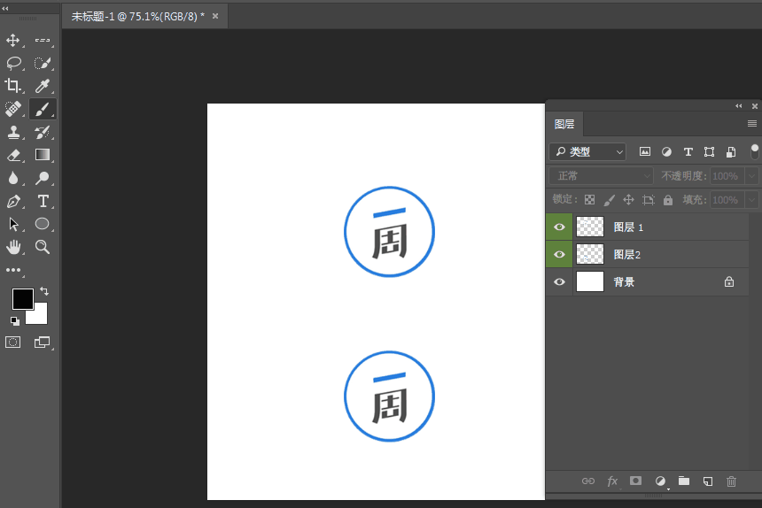Hide the 图层2 layer

pos(559,254)
